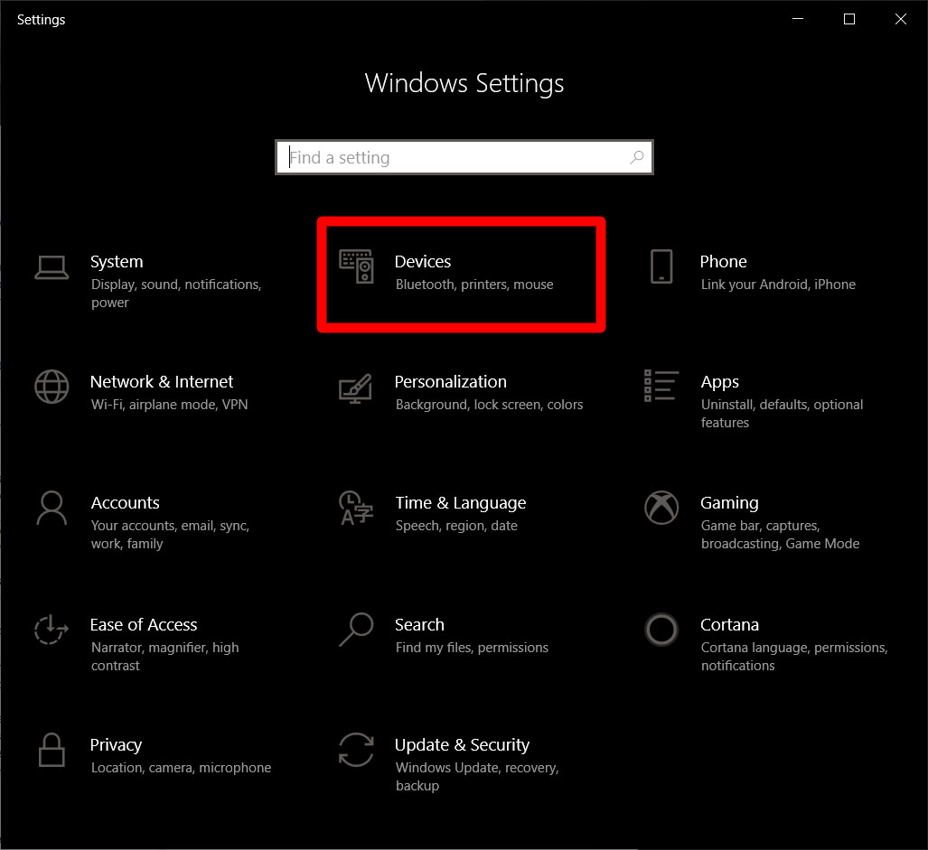Select the Phone settings icon
The height and width of the screenshot is (850, 928).
tap(661, 267)
